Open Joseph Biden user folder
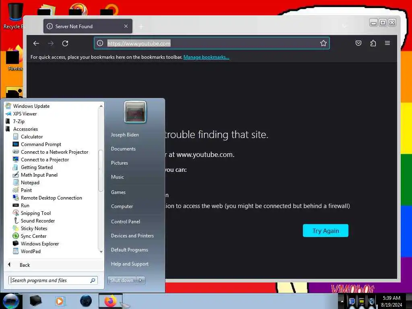 [125, 134]
